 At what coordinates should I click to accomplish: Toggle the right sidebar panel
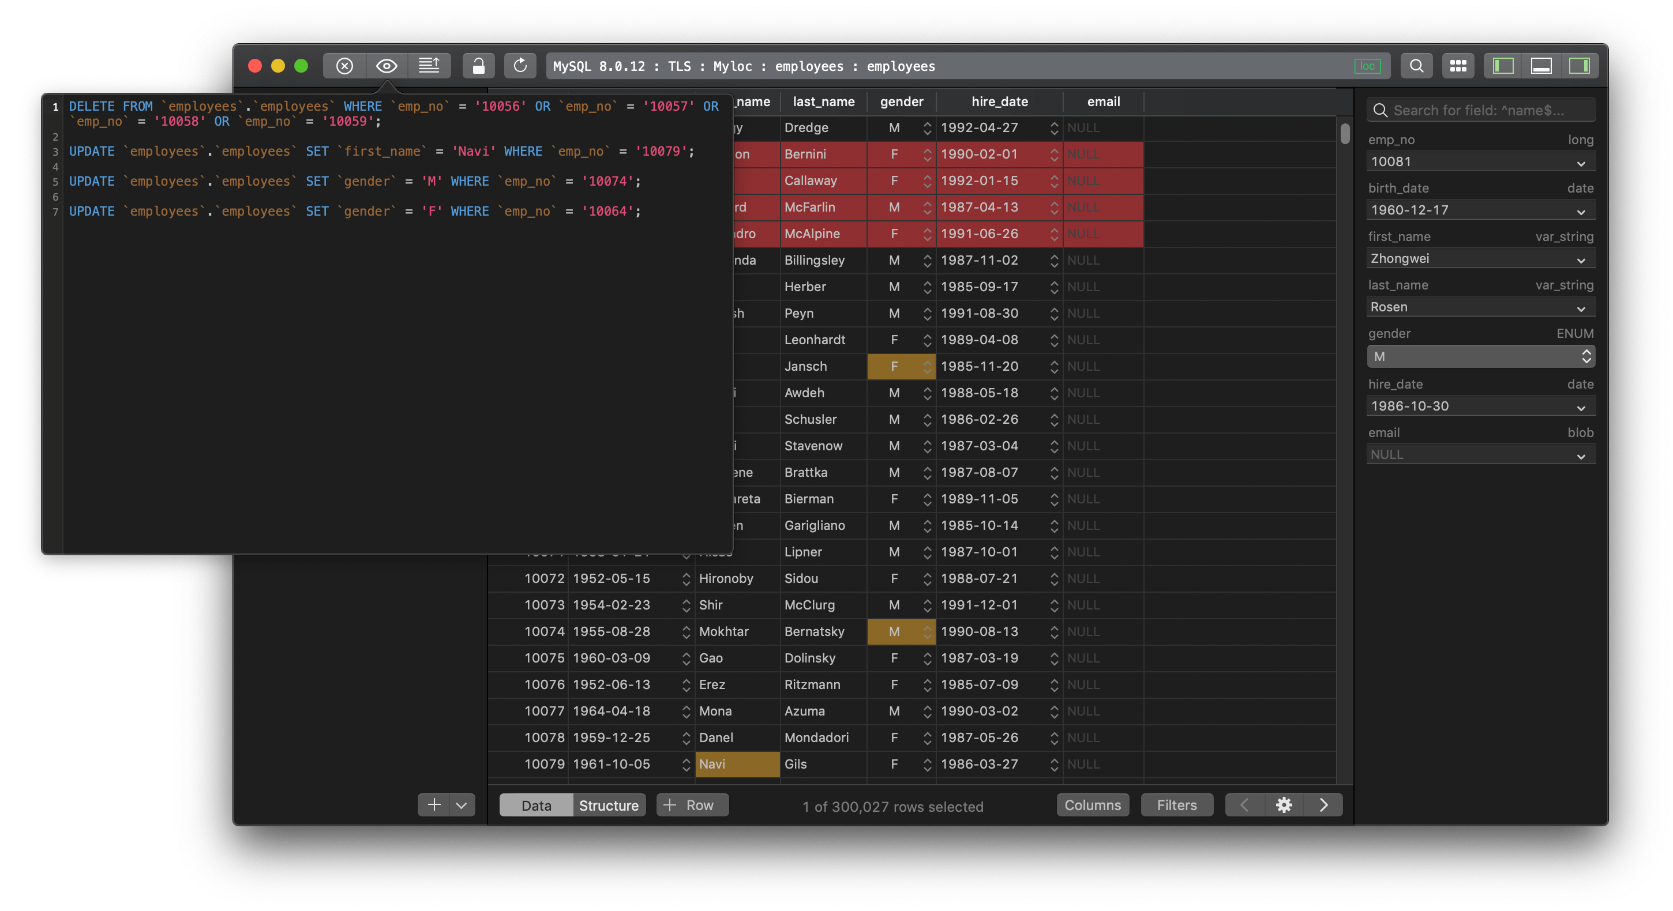[1579, 66]
